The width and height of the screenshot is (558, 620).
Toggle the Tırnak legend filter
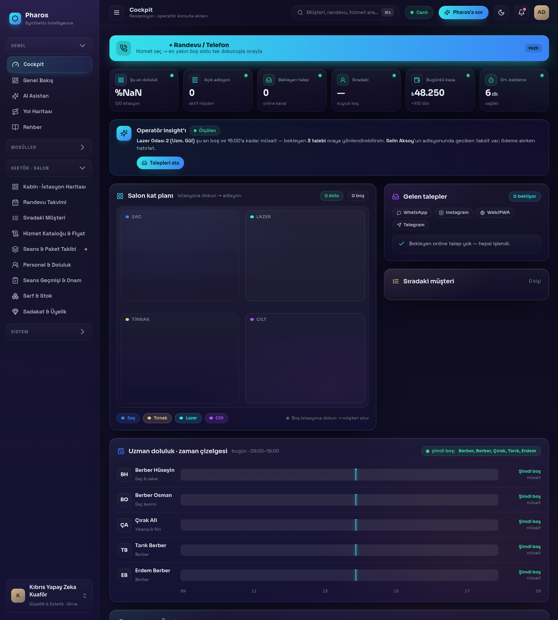click(157, 418)
